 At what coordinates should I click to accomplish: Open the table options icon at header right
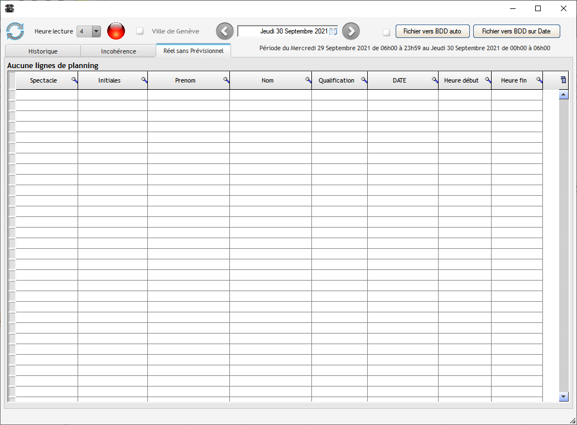point(564,80)
